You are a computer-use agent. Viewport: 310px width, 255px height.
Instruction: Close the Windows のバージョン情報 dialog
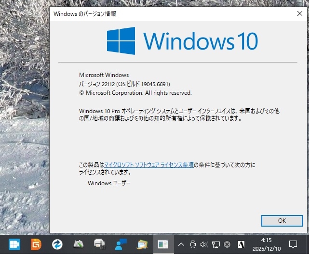tap(300, 13)
